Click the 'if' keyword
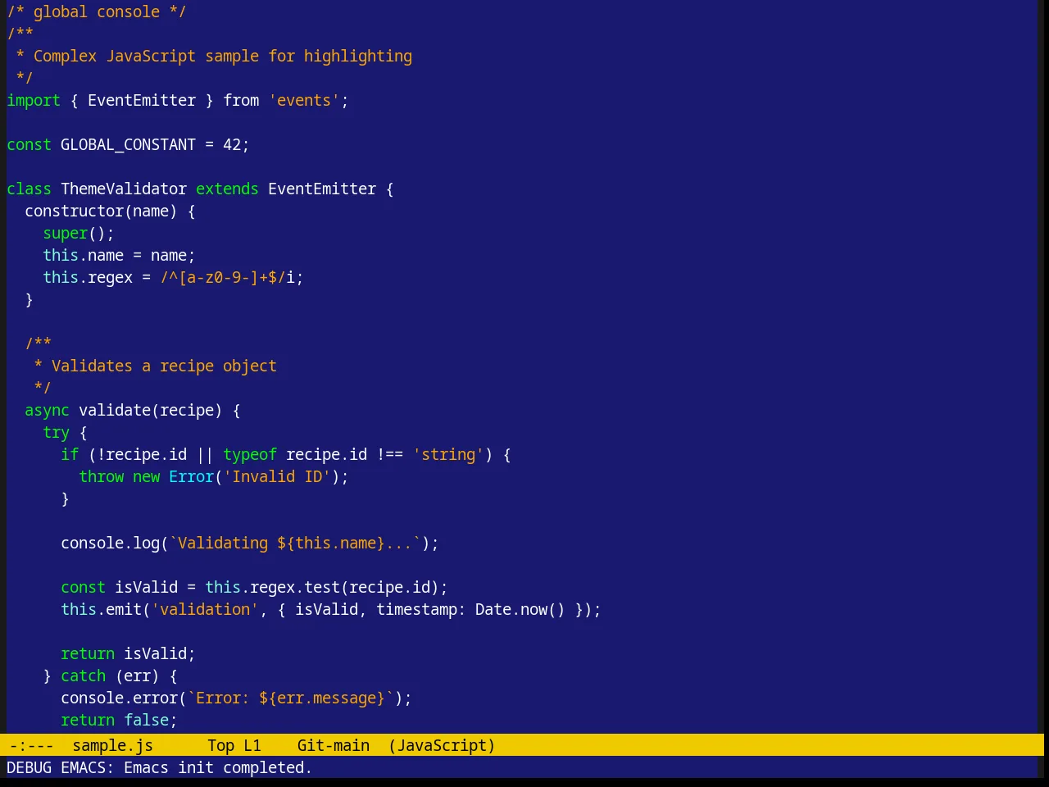 [70, 454]
